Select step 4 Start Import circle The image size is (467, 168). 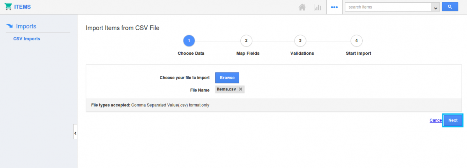tap(356, 40)
